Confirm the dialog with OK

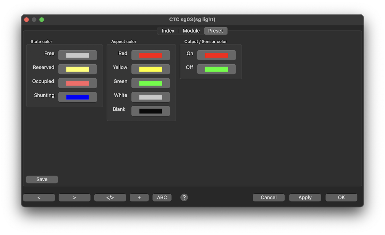coord(341,198)
